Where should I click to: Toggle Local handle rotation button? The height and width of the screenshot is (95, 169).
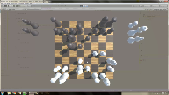coord(29,6)
